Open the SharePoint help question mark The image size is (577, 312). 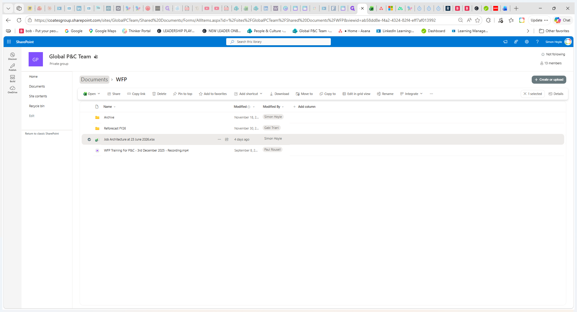(537, 42)
